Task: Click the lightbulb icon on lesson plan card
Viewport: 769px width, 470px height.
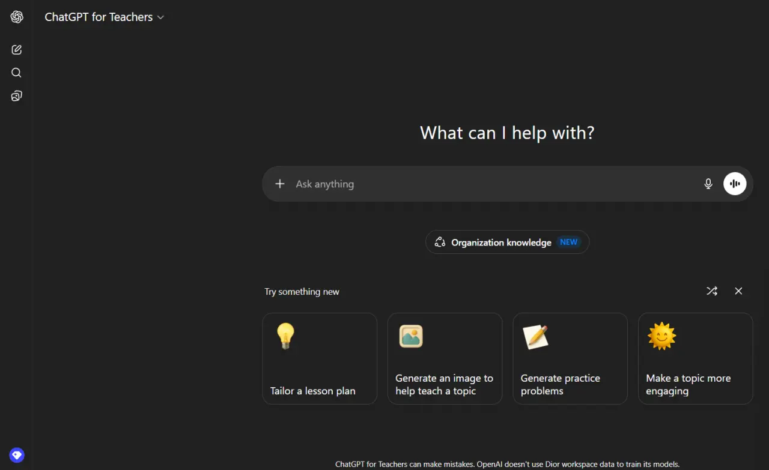Action: (x=285, y=336)
